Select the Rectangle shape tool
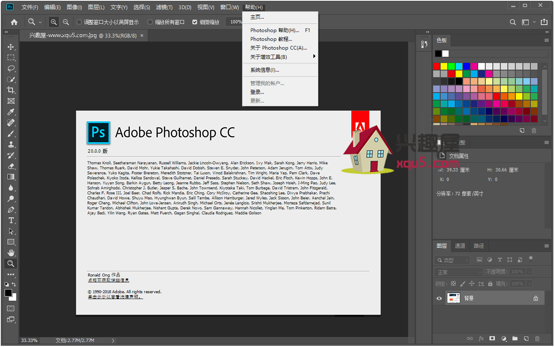 click(x=11, y=242)
